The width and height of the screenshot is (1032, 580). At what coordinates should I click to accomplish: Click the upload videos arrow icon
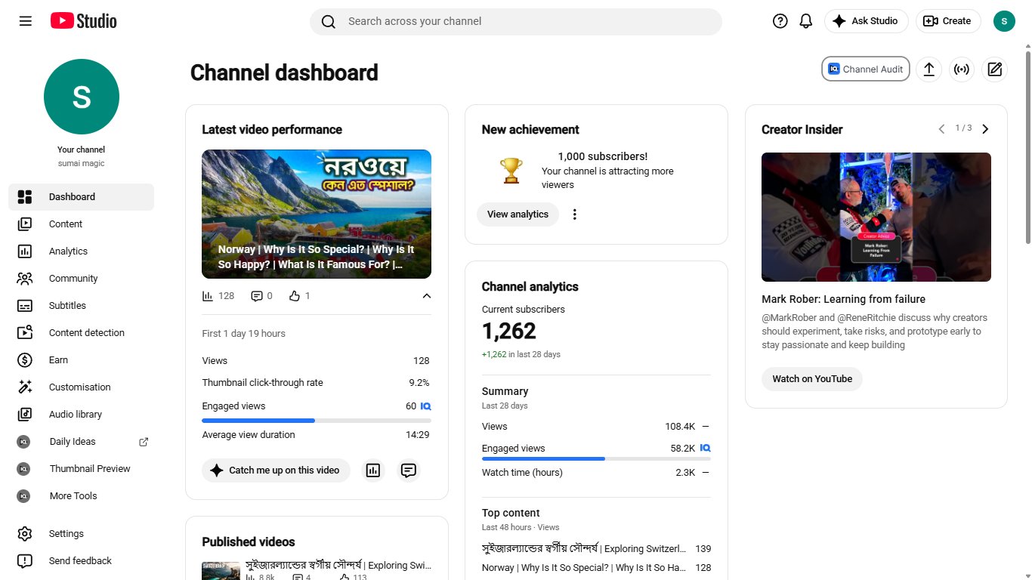(x=929, y=69)
